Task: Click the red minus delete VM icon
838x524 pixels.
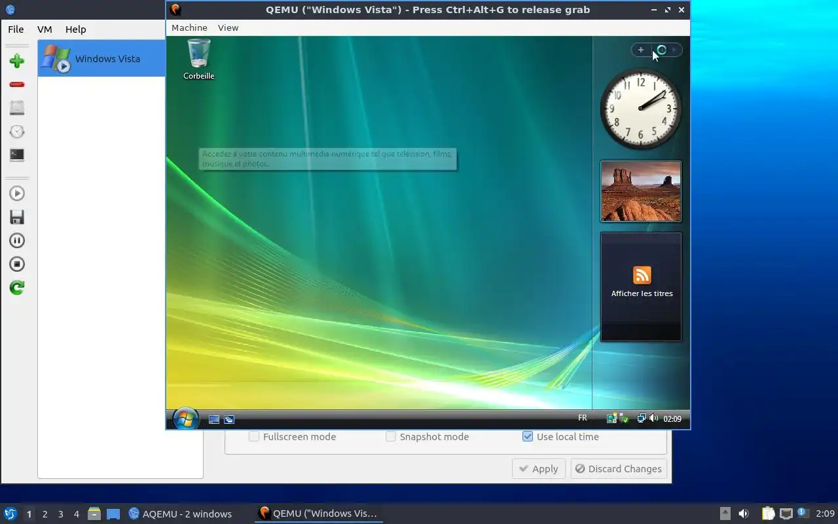Action: [x=17, y=84]
